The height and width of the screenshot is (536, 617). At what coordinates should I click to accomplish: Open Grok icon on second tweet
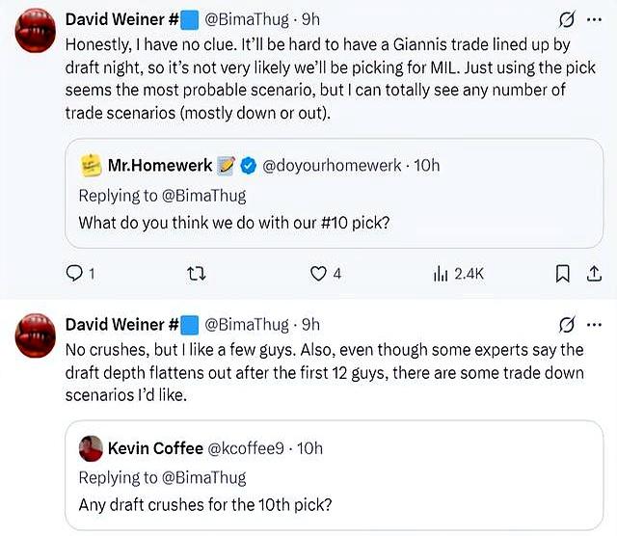point(566,324)
